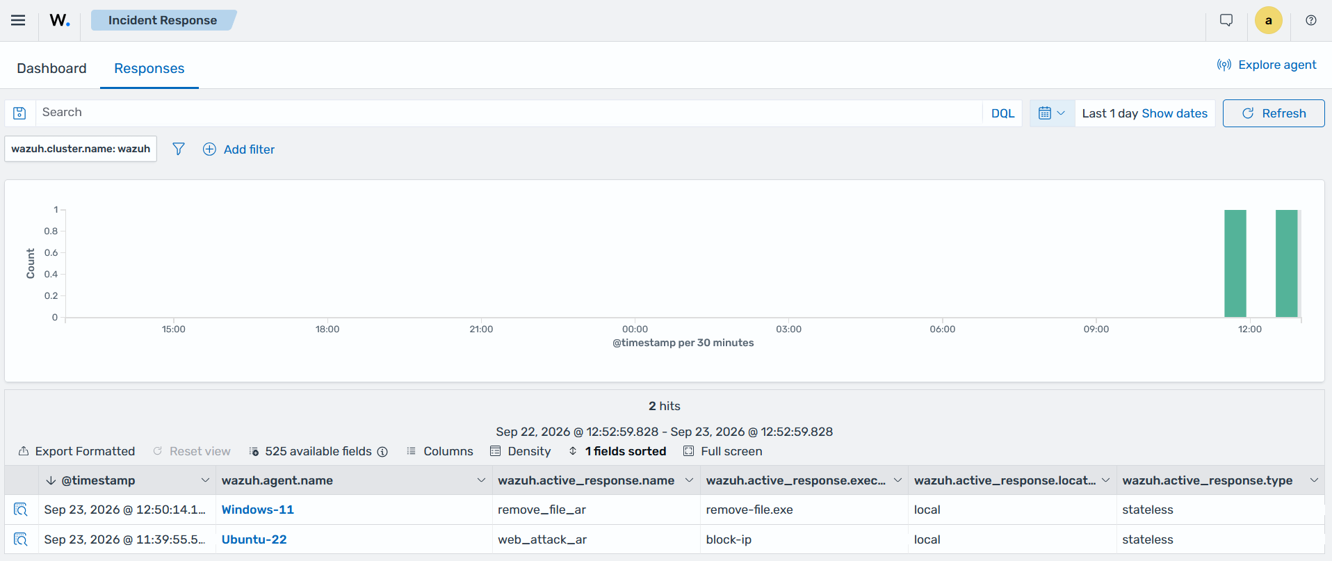Switch to the Dashboard tab
Viewport: 1332px width, 561px height.
click(x=51, y=68)
